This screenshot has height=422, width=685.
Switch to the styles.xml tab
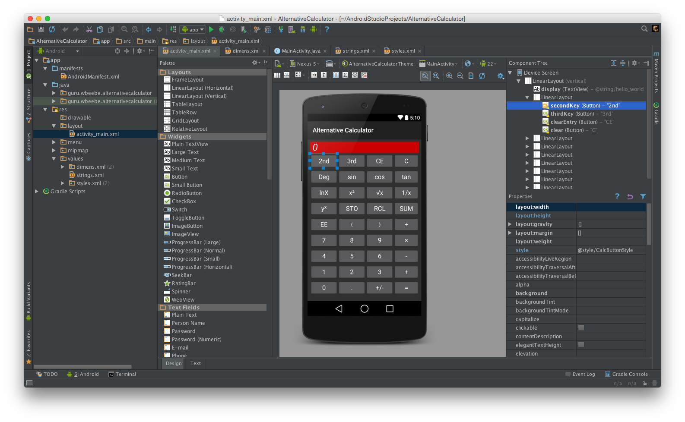(x=403, y=51)
